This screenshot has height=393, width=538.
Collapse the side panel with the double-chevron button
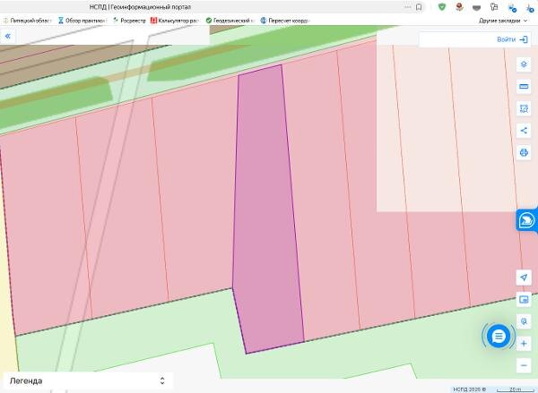pyautogui.click(x=8, y=36)
